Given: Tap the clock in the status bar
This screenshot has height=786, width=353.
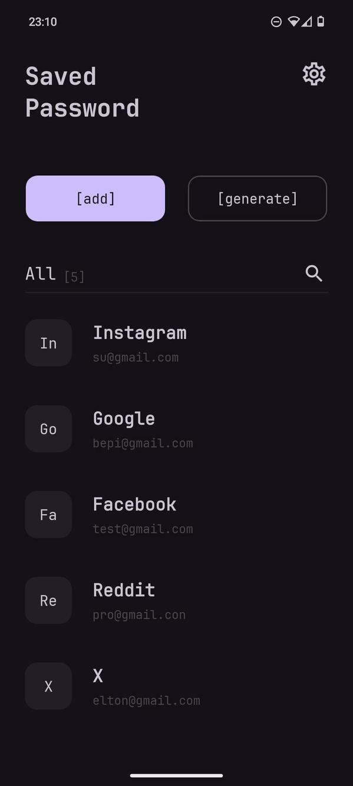Looking at the screenshot, I should 42,21.
